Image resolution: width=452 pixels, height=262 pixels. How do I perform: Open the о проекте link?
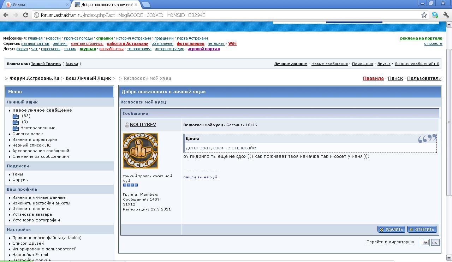tap(433, 43)
